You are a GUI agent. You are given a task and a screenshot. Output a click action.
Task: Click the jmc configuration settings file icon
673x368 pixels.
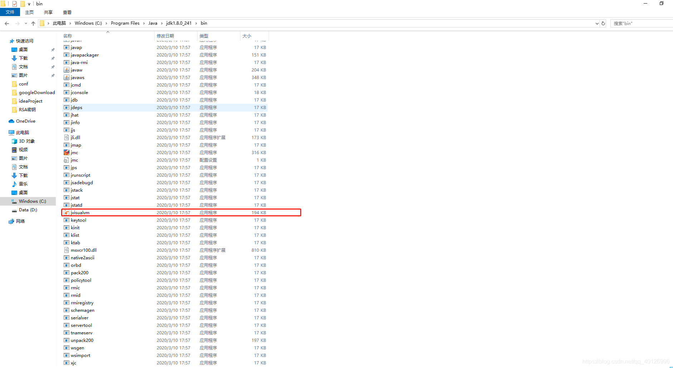click(x=67, y=160)
